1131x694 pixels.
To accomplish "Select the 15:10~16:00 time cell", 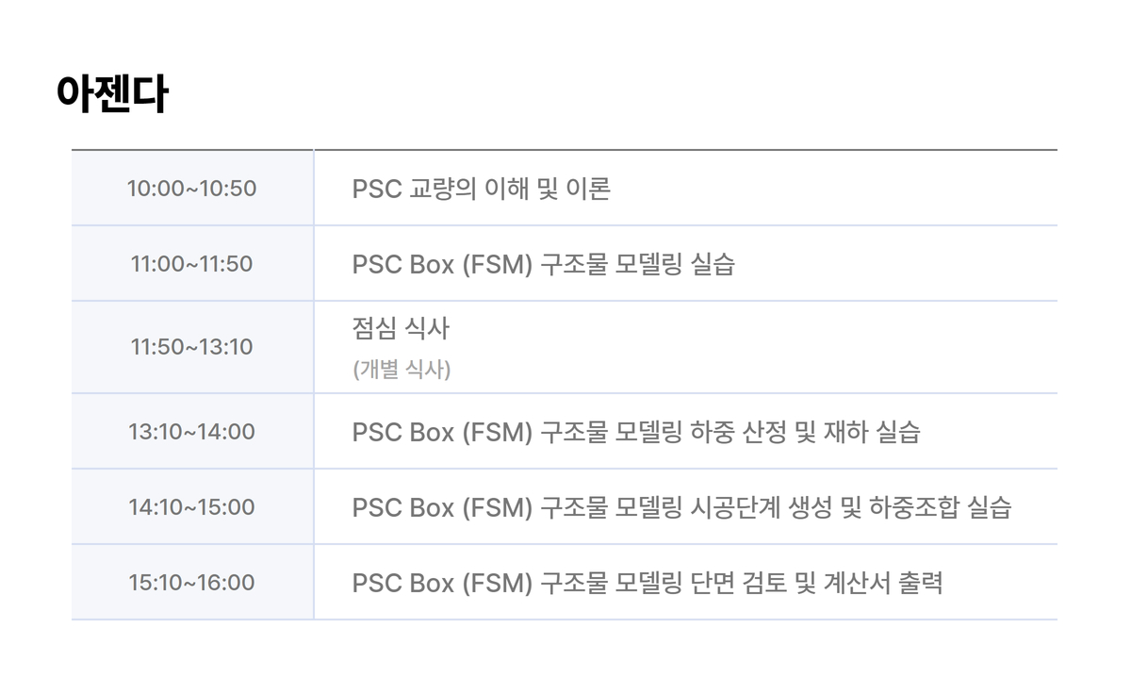I will [192, 583].
